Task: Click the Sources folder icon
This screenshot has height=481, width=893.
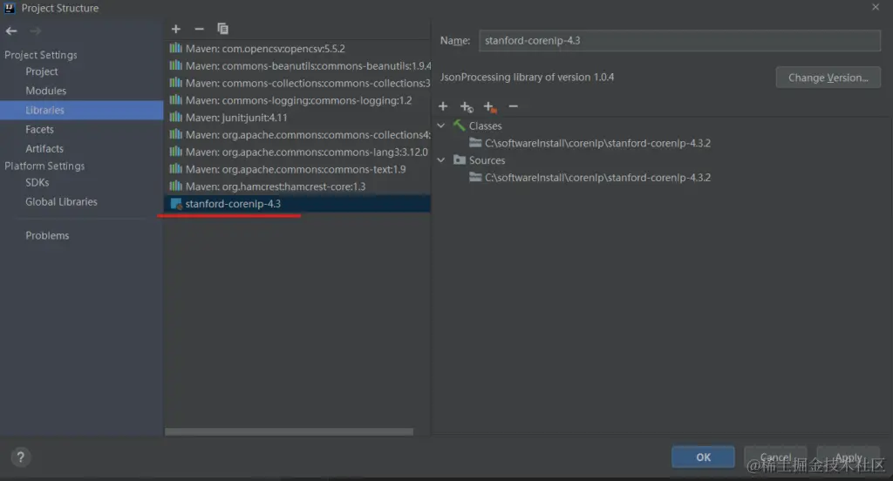Action: coord(460,160)
